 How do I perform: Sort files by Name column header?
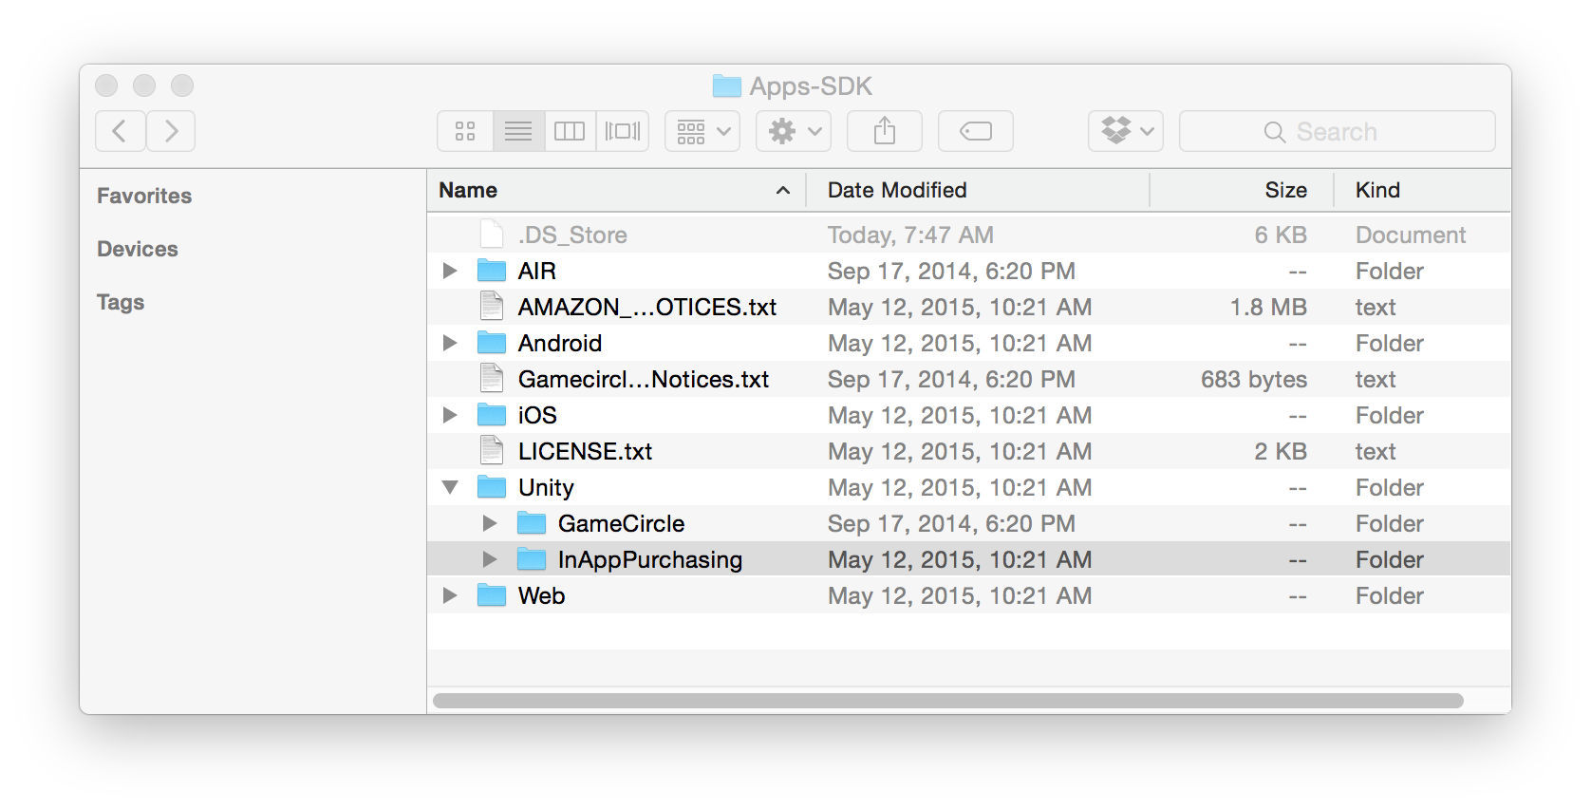pyautogui.click(x=468, y=190)
